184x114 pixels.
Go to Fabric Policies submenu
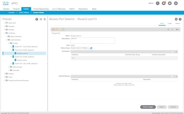point(24,13)
